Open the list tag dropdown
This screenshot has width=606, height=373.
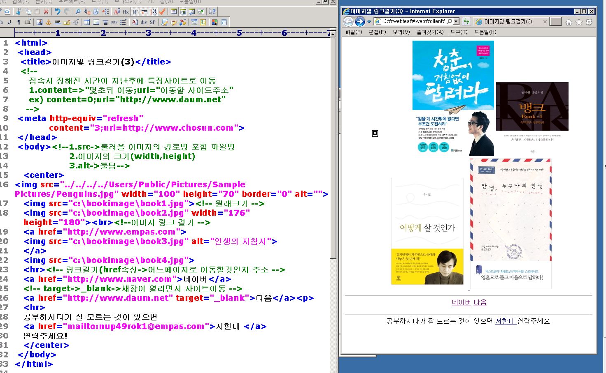[124, 22]
